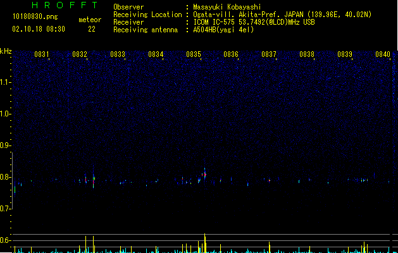Click the Receiving Location label

point(147,15)
